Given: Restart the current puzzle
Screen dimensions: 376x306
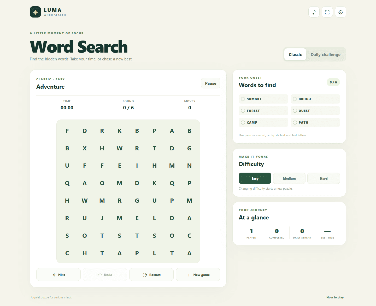Looking at the screenshot, I should click(151, 275).
